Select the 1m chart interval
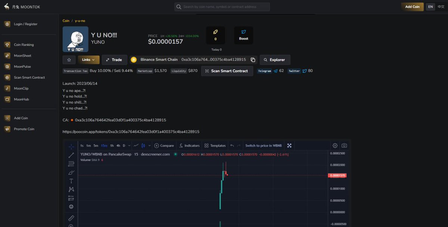 coord(88,146)
